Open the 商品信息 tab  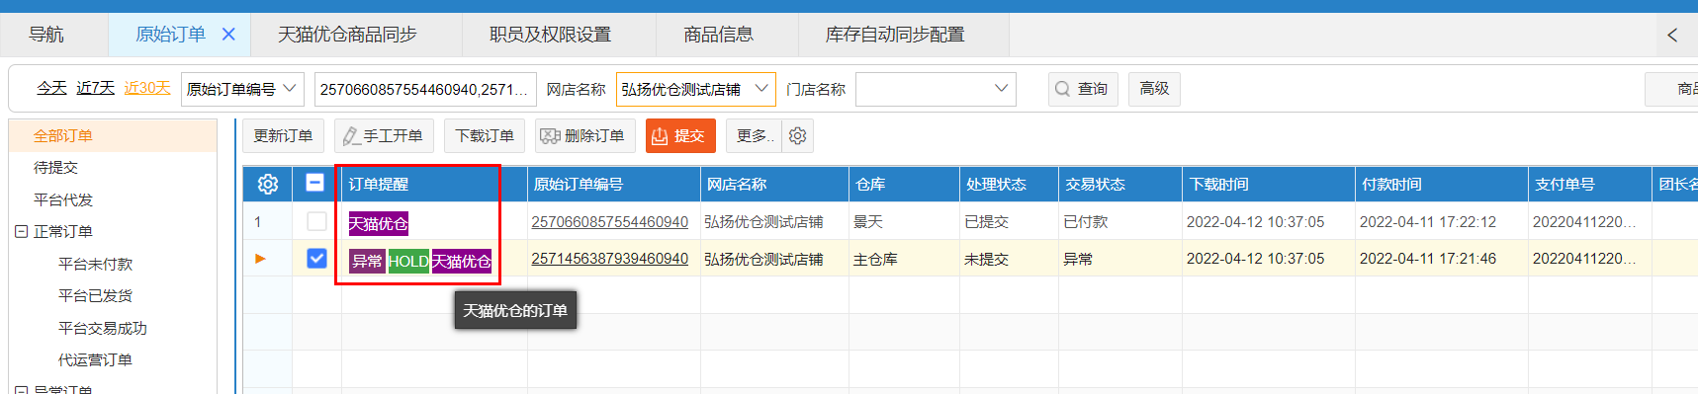click(x=718, y=35)
